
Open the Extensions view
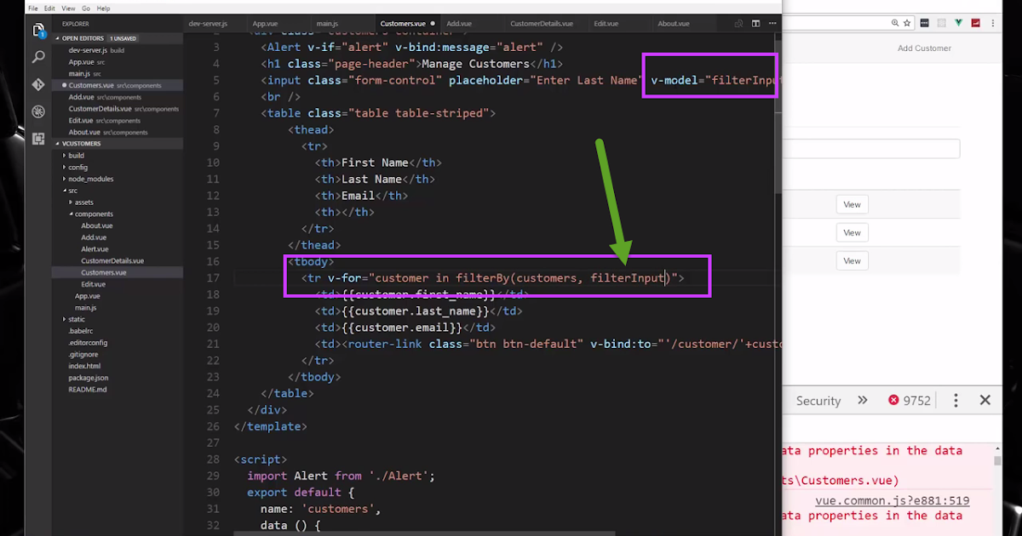tap(38, 139)
